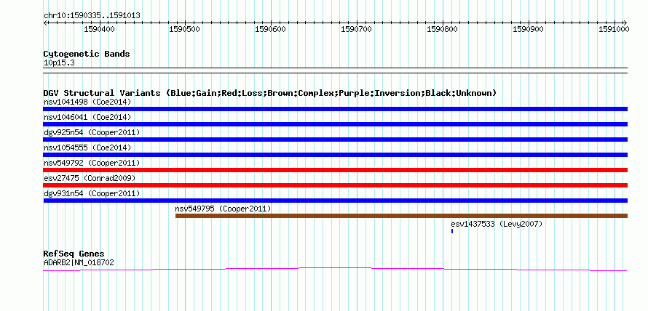
Task: Open the esv27475 (Conrad2009) label
Action: [90, 178]
